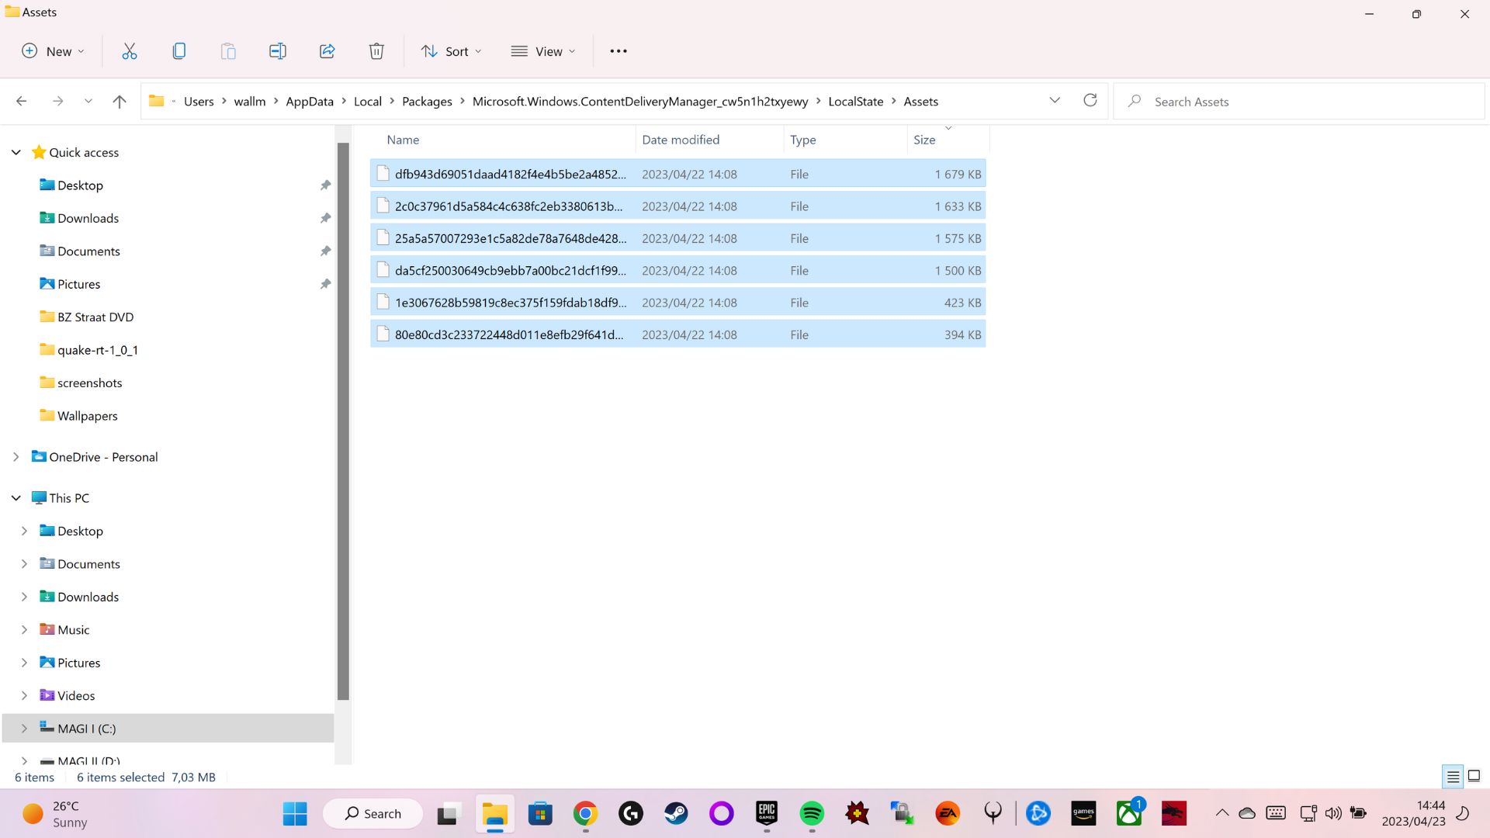
Task: Switch to details view using the status bar toggle
Action: 1453,777
